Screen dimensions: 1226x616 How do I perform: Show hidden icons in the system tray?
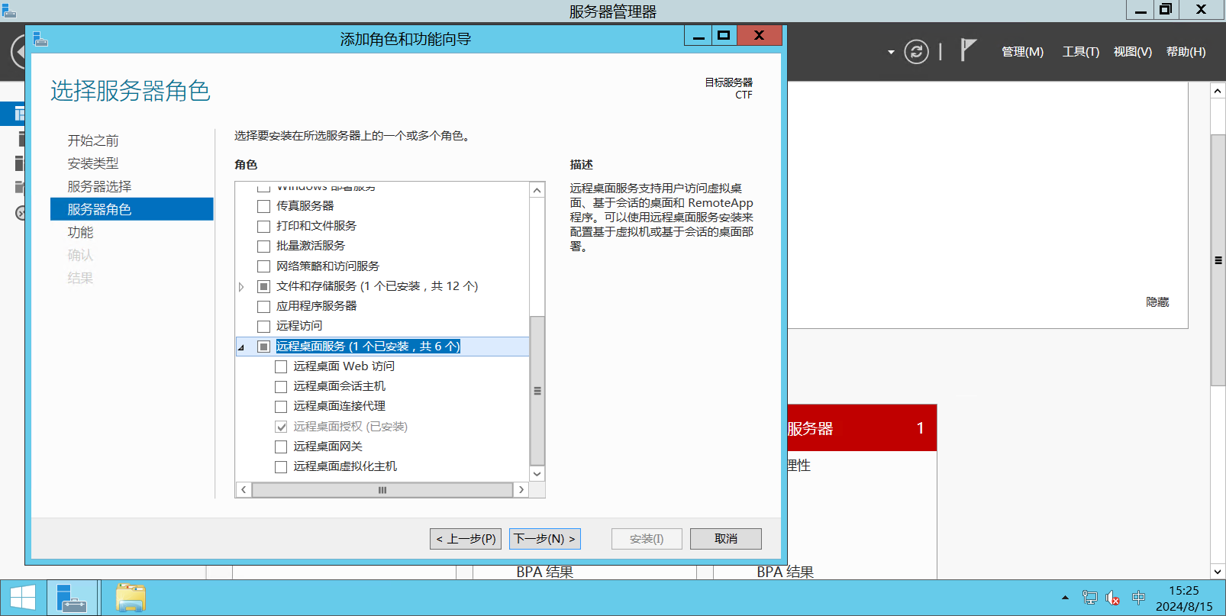coord(1065,598)
